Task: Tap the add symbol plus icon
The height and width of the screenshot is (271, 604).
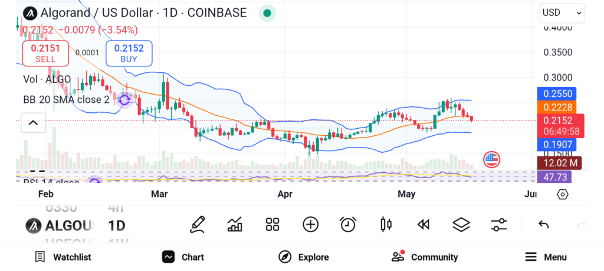Action: click(x=310, y=224)
